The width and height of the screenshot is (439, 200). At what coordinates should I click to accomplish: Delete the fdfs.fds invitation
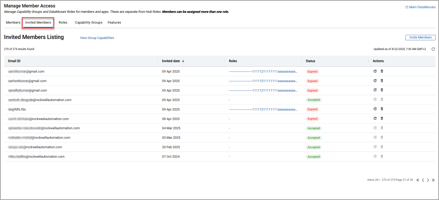click(x=382, y=109)
